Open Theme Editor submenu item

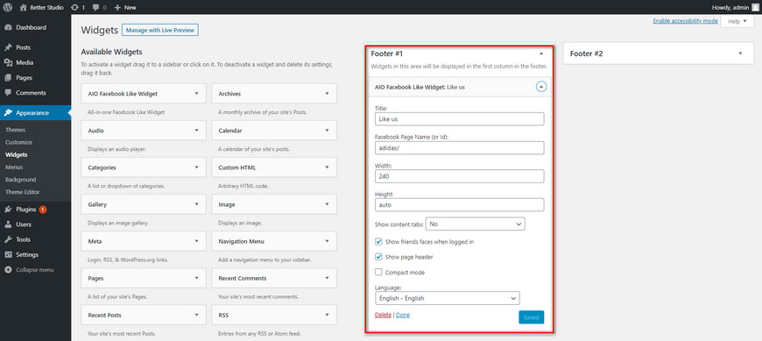pos(23,192)
